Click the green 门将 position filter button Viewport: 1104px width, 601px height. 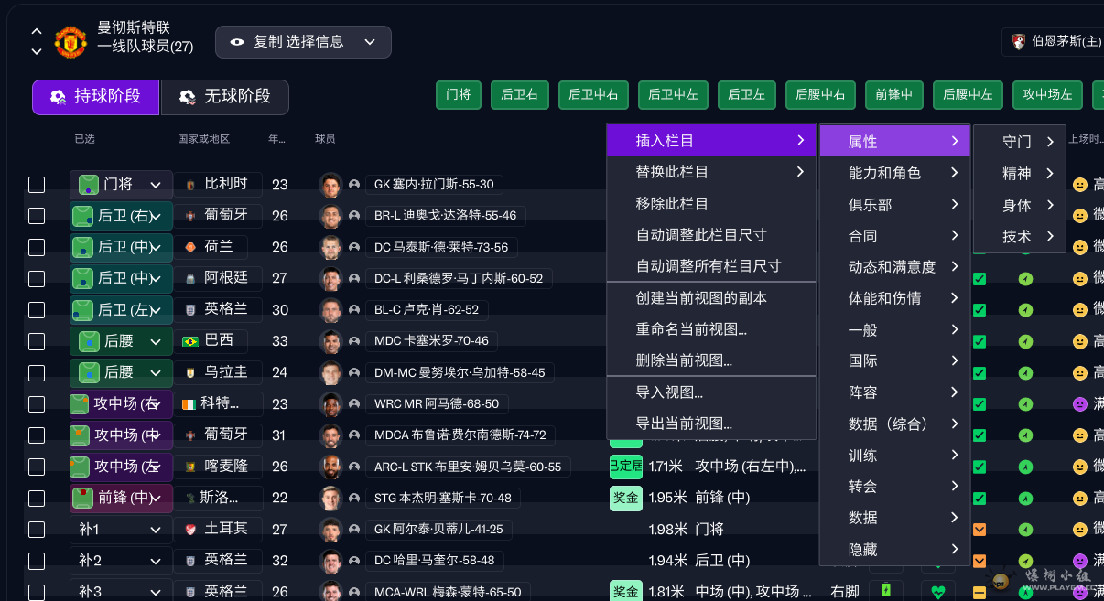[458, 93]
